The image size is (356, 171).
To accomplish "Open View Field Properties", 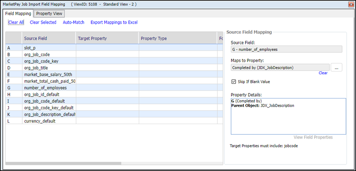I will tap(313, 137).
